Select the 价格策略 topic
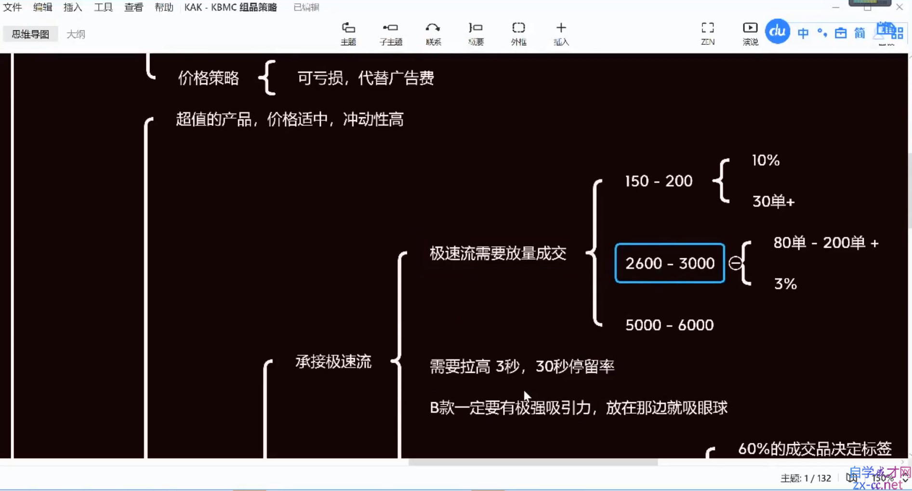 pos(208,78)
